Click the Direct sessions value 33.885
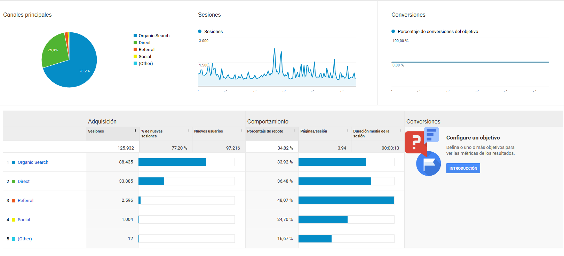The height and width of the screenshot is (256, 564). (x=126, y=181)
